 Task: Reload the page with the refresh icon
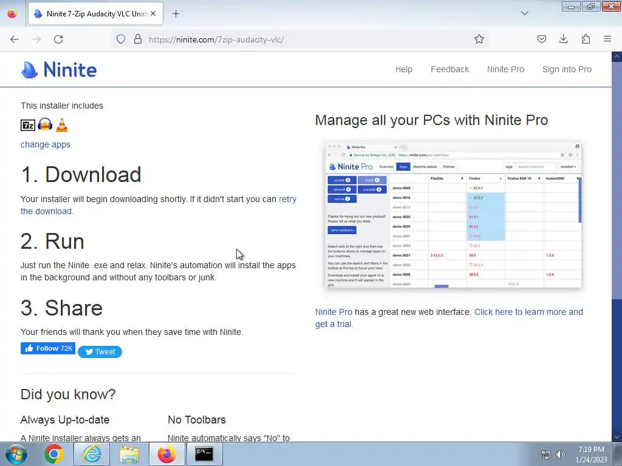[x=58, y=39]
